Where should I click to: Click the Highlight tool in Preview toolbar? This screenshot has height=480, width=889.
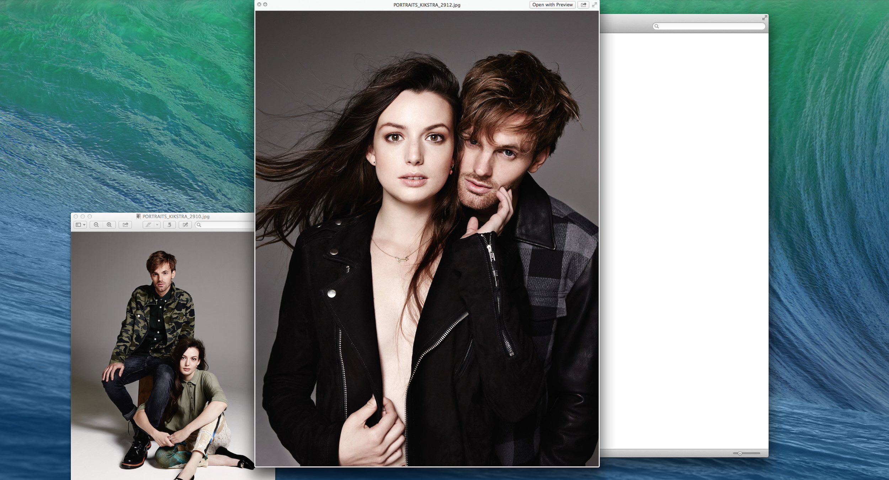point(149,225)
